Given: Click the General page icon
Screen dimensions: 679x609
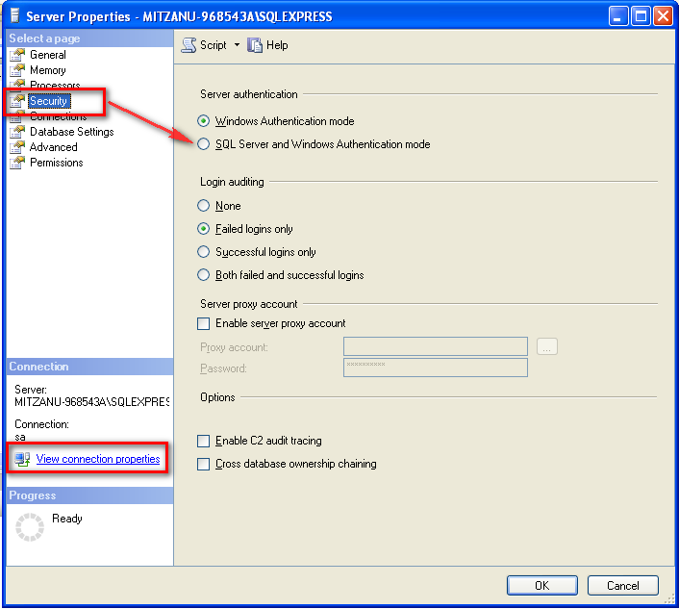Looking at the screenshot, I should [17, 55].
